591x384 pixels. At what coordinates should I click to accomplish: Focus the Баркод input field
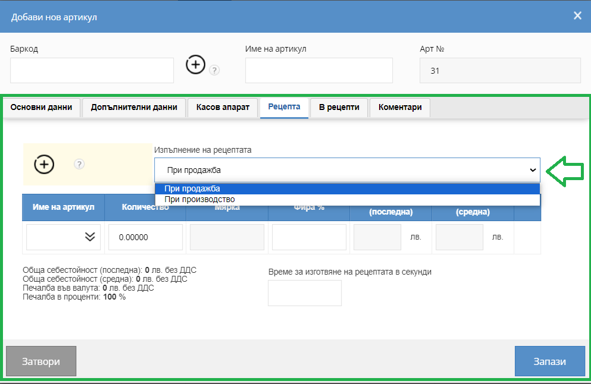[x=92, y=70]
